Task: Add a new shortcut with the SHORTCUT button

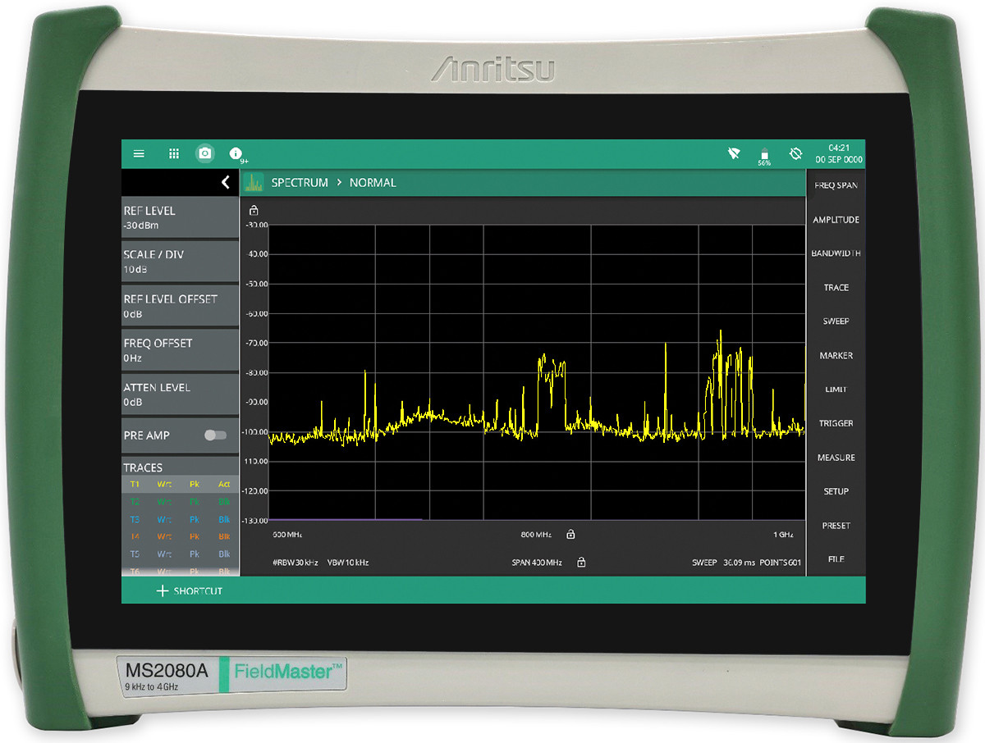Action: pos(190,590)
